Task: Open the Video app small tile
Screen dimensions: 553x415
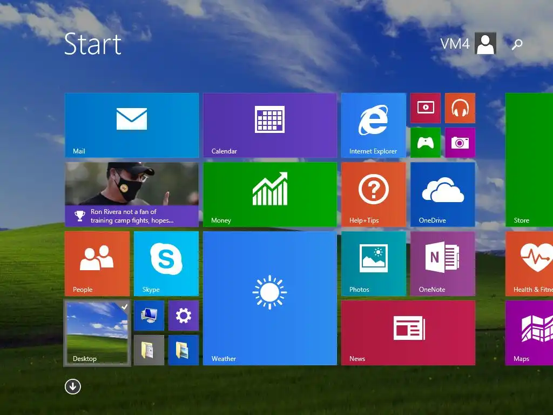Action: [x=426, y=108]
